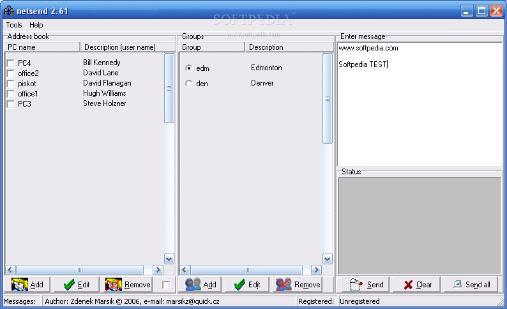Edit the selected group
The height and width of the screenshot is (309, 507).
(247, 285)
